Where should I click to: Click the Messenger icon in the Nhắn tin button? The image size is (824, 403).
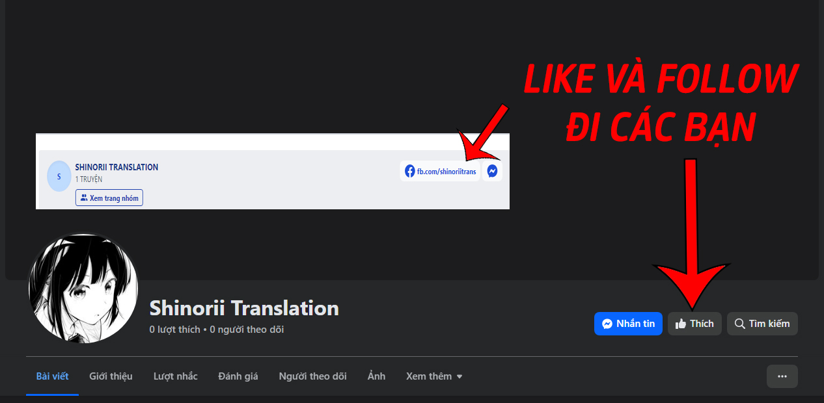(x=607, y=324)
